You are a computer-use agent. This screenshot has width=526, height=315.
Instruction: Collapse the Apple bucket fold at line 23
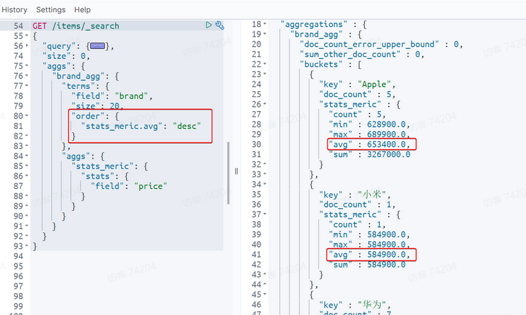tap(265, 74)
